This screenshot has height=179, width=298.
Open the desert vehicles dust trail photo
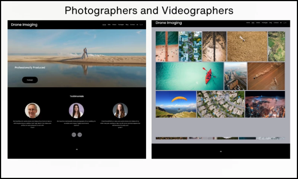(x=266, y=76)
